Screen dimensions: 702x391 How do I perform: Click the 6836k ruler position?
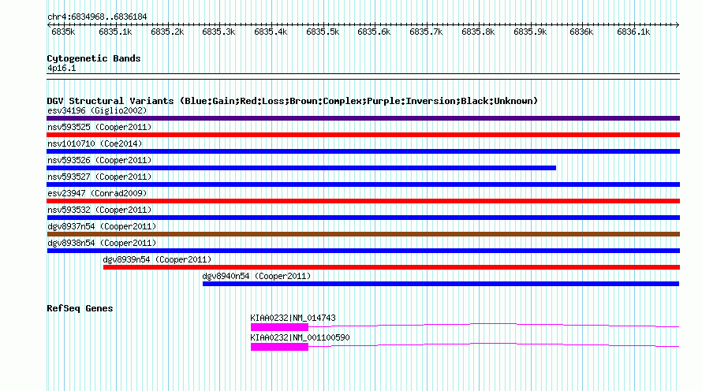click(581, 32)
